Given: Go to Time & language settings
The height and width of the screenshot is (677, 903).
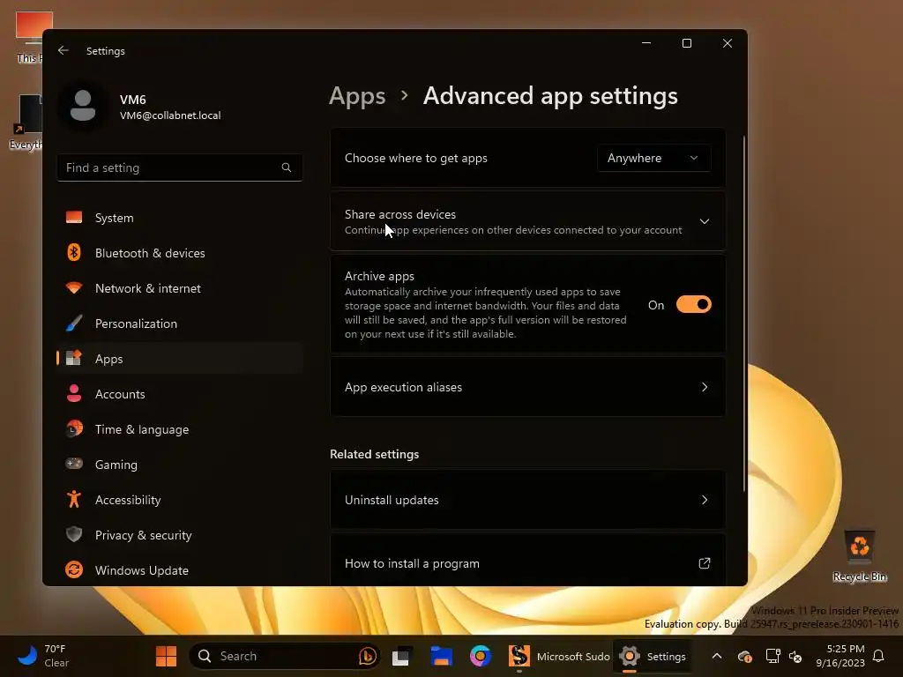Looking at the screenshot, I should (x=180, y=429).
